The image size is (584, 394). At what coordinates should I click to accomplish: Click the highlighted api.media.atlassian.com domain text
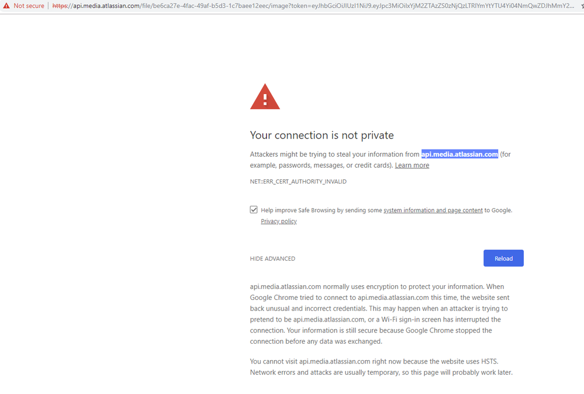459,154
